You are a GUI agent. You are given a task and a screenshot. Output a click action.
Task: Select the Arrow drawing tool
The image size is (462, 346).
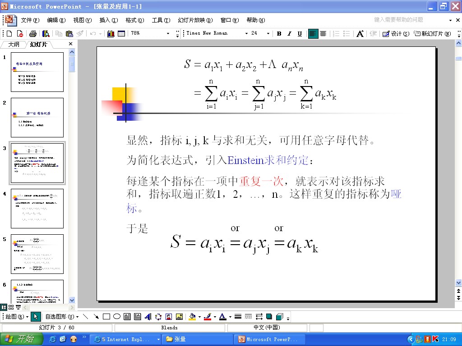pyautogui.click(x=96, y=317)
